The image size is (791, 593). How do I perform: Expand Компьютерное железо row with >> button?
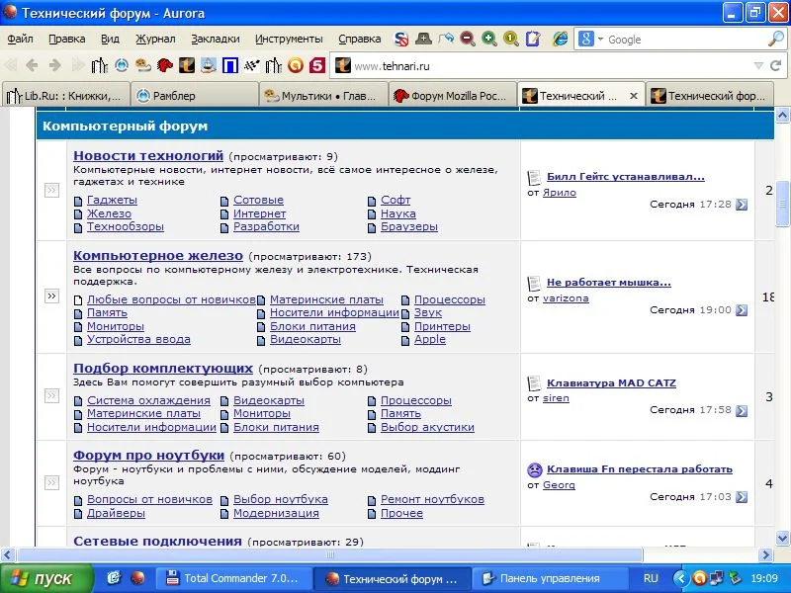click(52, 296)
